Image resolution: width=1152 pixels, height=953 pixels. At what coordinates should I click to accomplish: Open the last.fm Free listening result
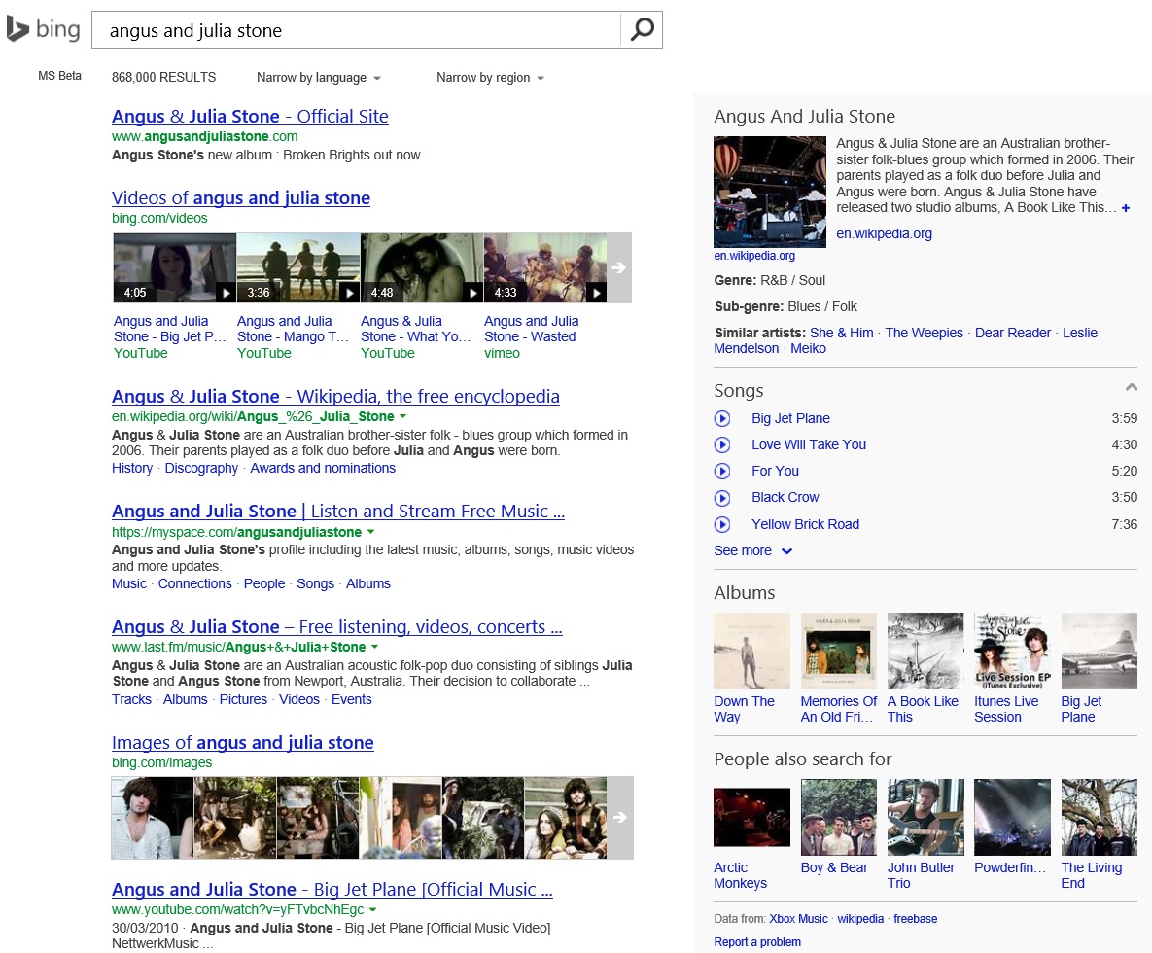(337, 627)
